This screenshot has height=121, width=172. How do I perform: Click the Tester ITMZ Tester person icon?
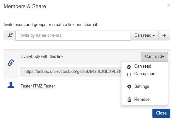(11, 85)
